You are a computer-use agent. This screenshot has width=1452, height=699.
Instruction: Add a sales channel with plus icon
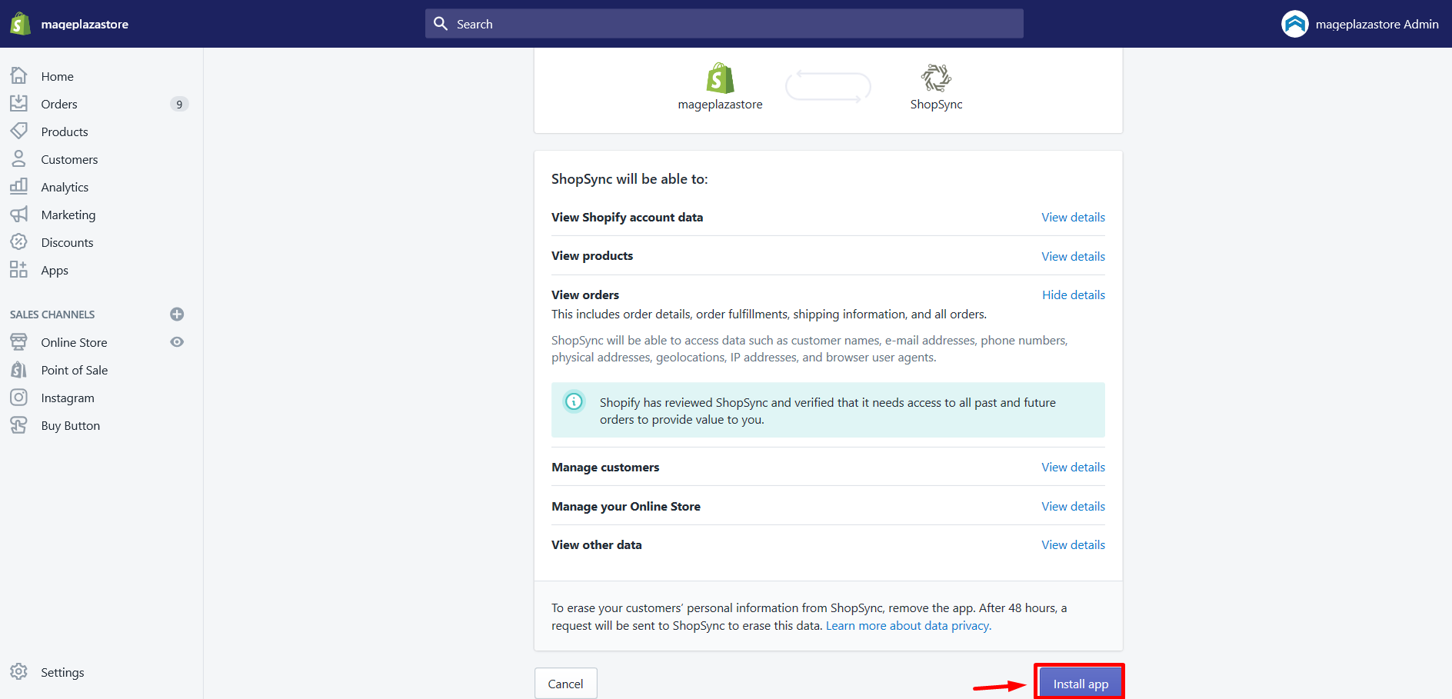pos(177,314)
